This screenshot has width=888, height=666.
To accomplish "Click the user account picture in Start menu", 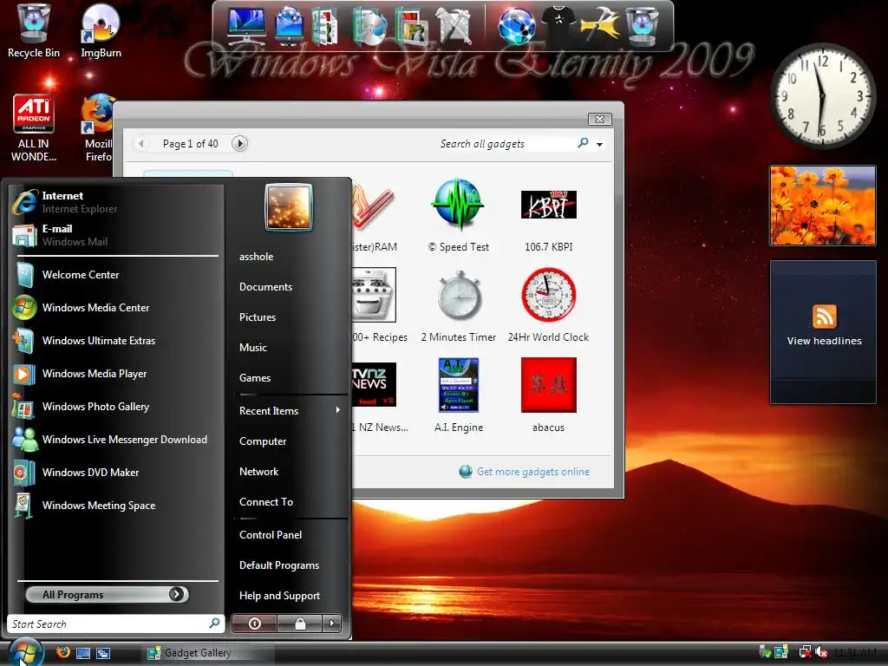I will tap(288, 207).
